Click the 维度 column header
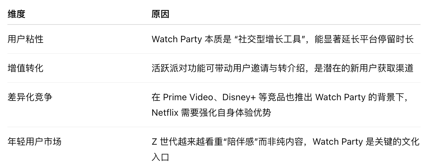426x165 pixels. click(16, 14)
